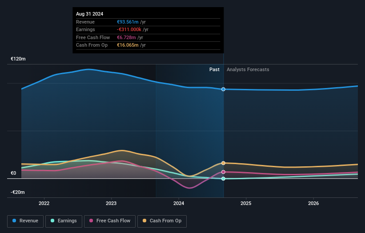Image resolution: width=365 pixels, height=233 pixels.
Task: Toggle the Free Cash Flow legend button
Action: click(110, 221)
